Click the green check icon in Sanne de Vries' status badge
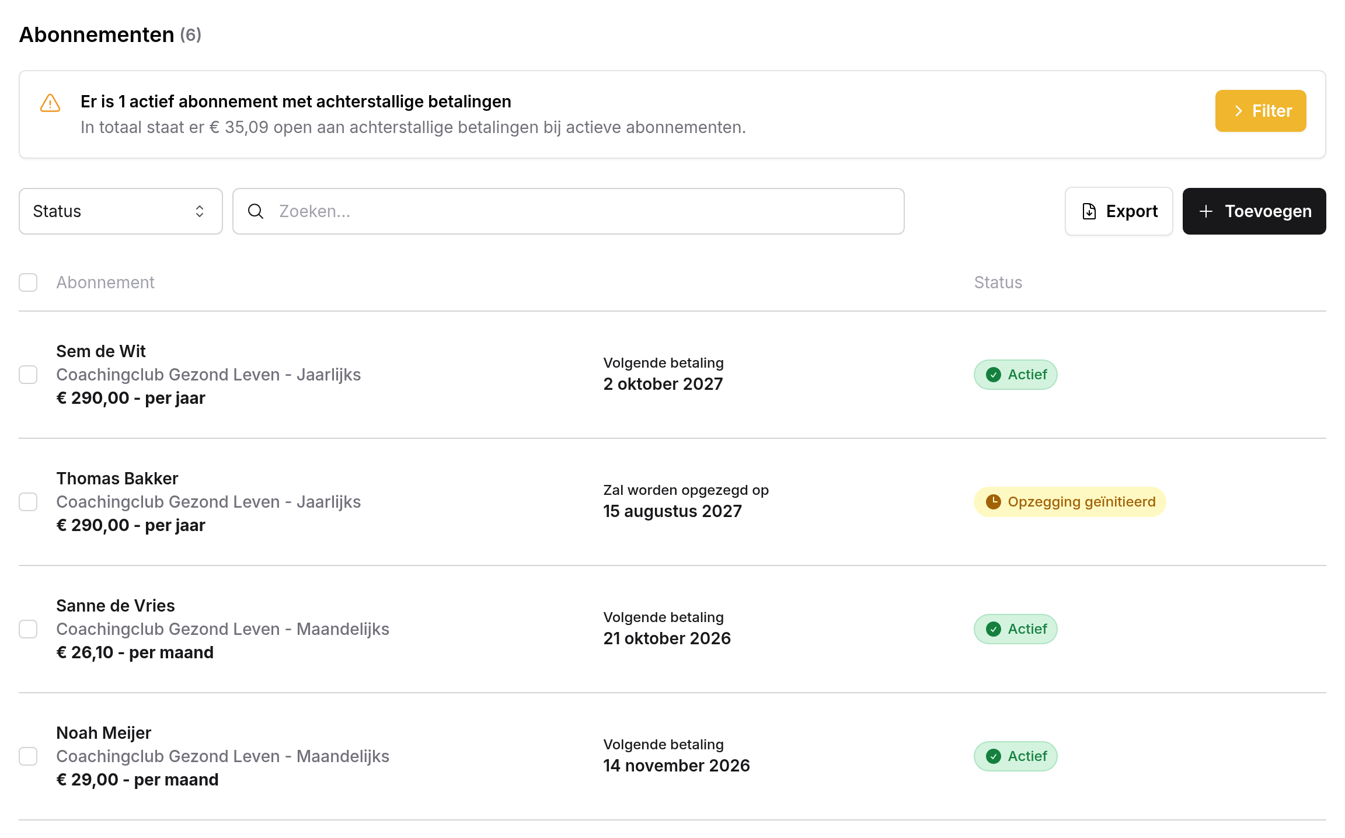Screen dimensions: 1345x838 [x=994, y=629]
